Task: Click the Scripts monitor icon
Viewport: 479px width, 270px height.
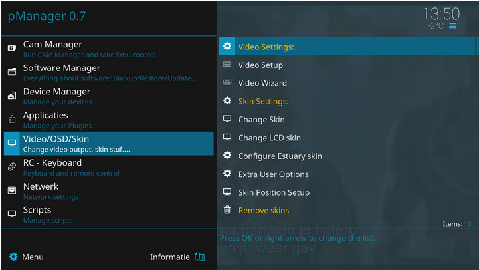Action: (12, 214)
